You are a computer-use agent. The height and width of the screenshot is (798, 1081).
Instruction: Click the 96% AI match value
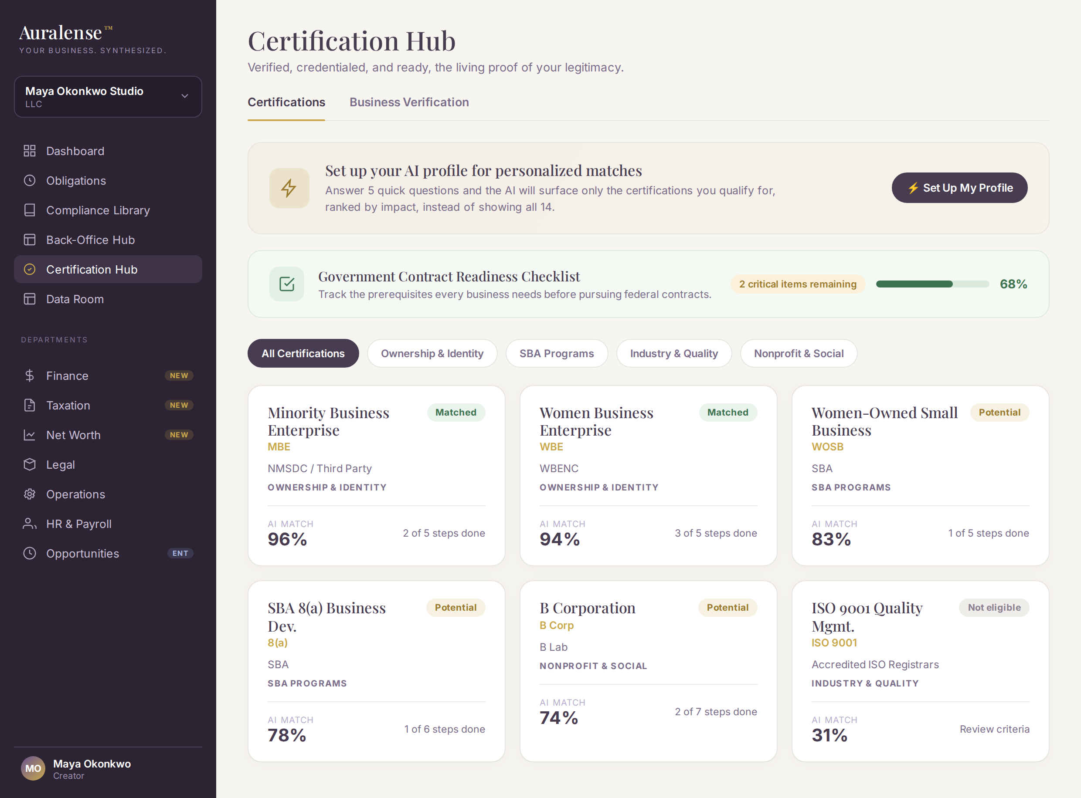click(287, 539)
